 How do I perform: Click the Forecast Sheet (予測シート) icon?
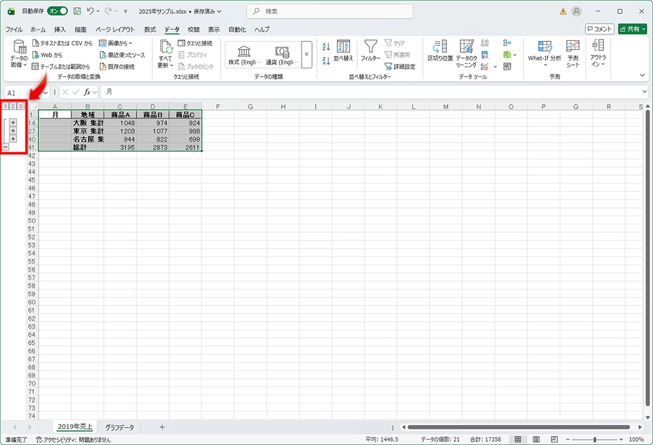coord(573,51)
